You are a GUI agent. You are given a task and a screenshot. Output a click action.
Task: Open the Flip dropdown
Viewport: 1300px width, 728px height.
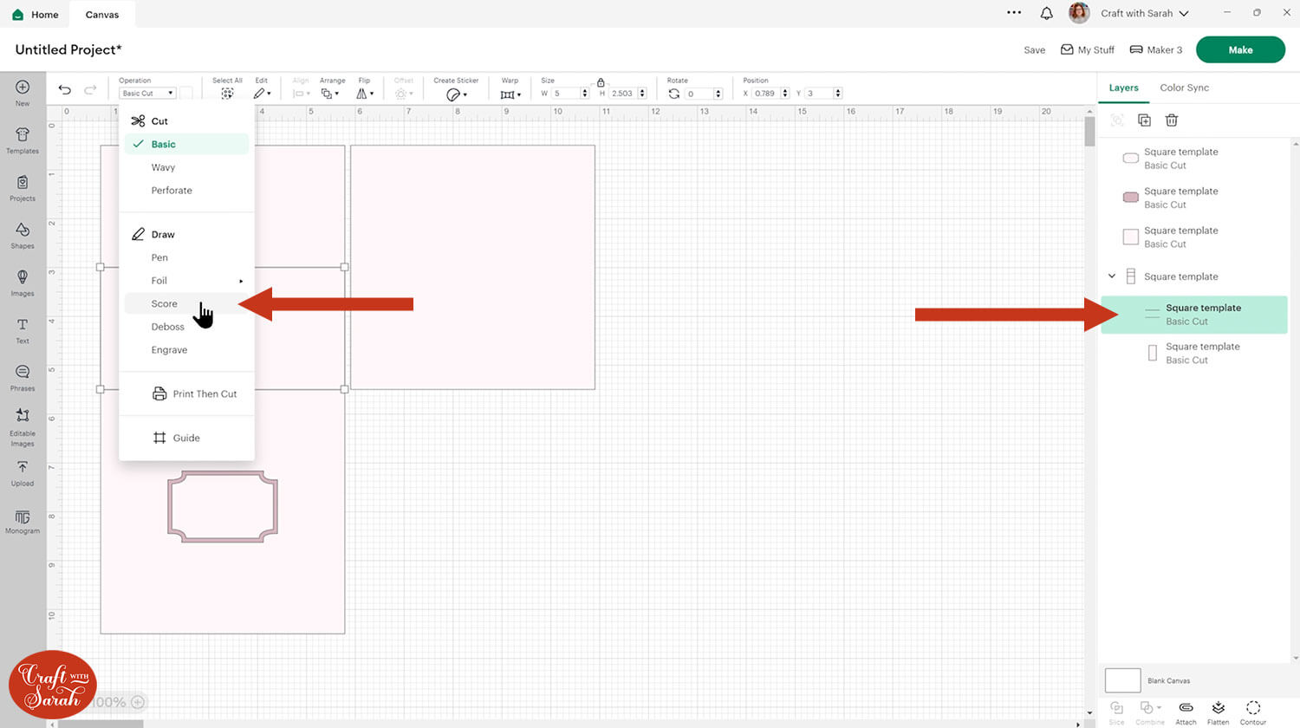point(365,93)
